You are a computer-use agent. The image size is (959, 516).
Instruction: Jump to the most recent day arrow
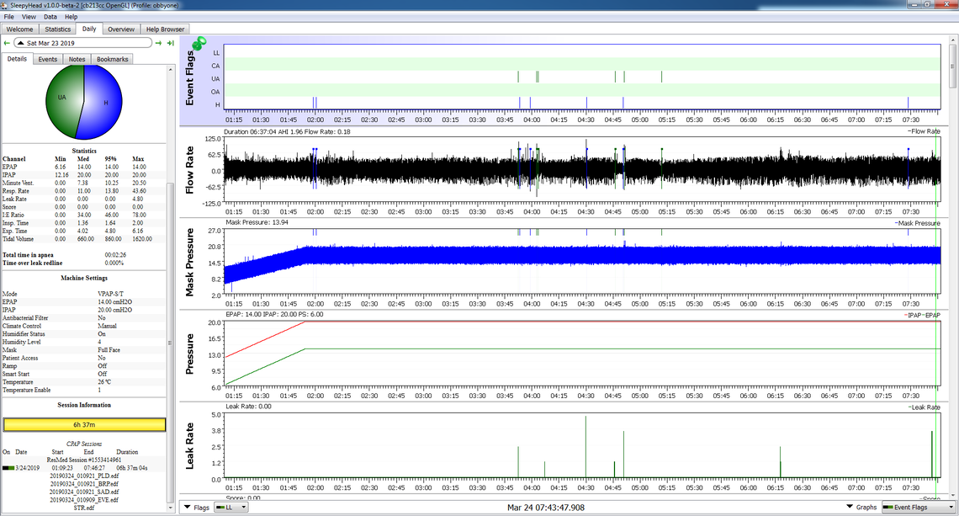click(171, 44)
